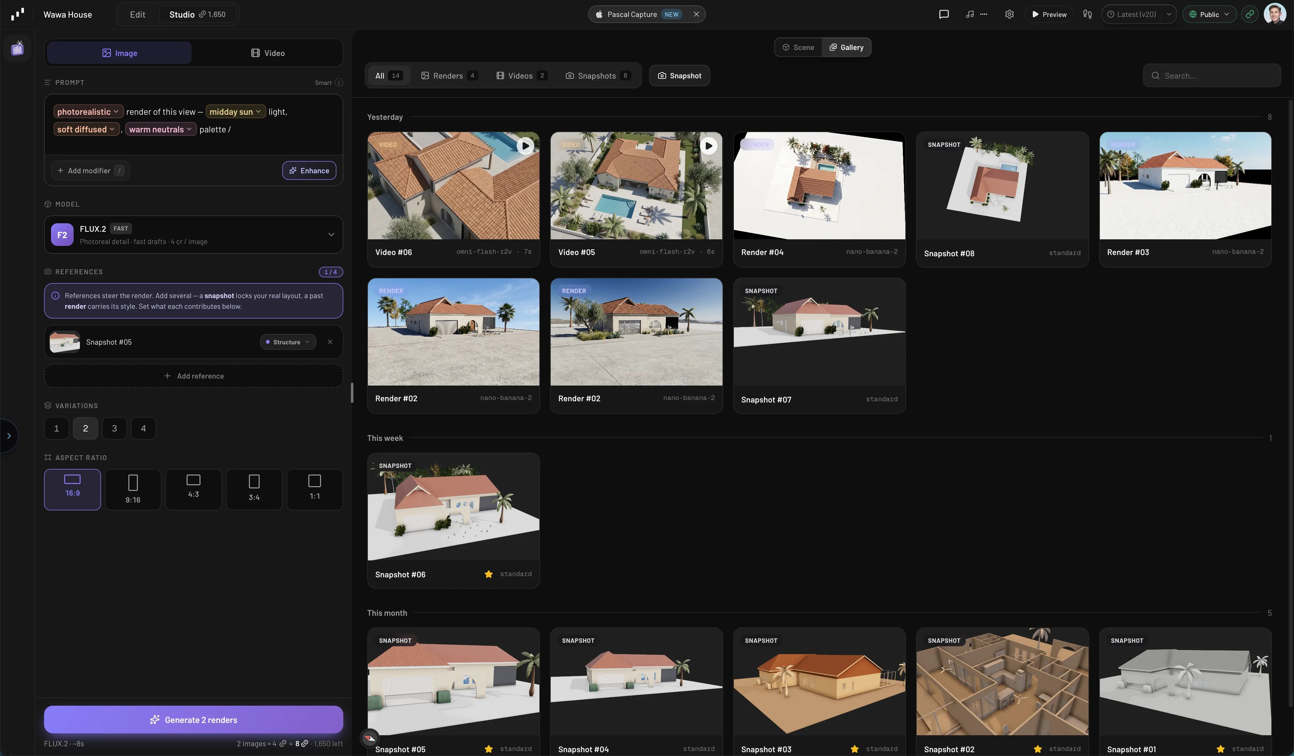
Task: Click the Enhance prompt button
Action: (309, 171)
